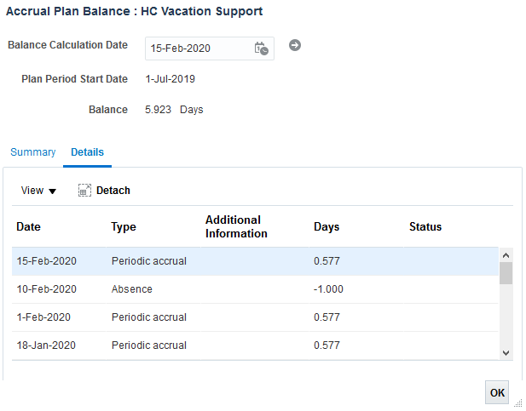Viewport: 526px width, 411px height.
Task: Click the go arrow next to date
Action: point(295,45)
